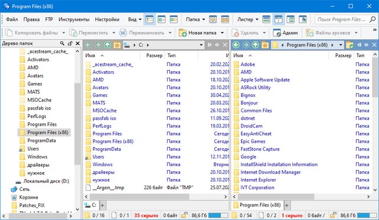Open the Настройки menu

(x=107, y=20)
